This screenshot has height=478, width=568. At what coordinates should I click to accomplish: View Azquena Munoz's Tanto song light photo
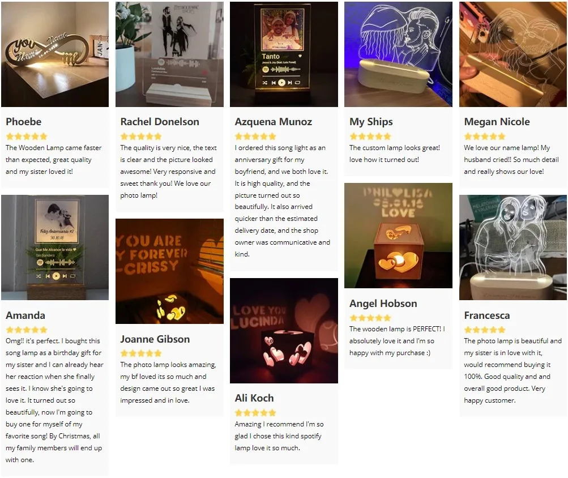click(x=284, y=54)
